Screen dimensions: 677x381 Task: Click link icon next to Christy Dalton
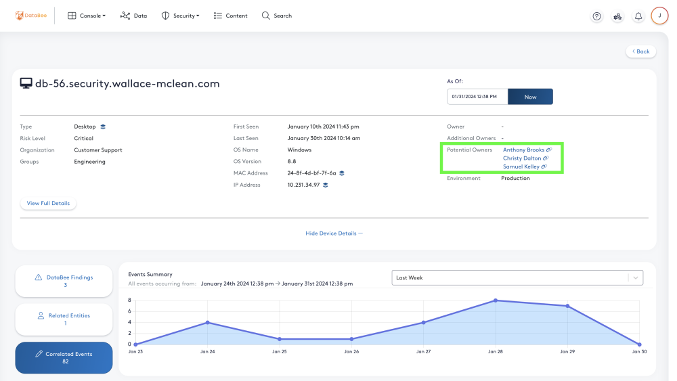(x=546, y=158)
